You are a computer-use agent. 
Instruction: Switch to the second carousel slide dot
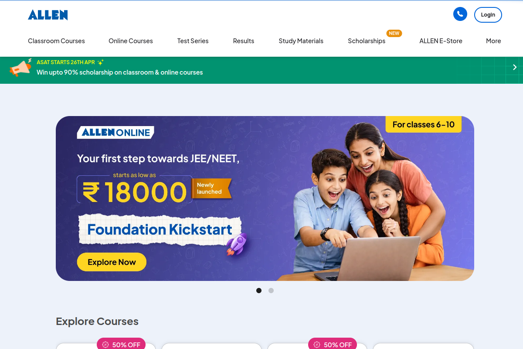tap(271, 291)
